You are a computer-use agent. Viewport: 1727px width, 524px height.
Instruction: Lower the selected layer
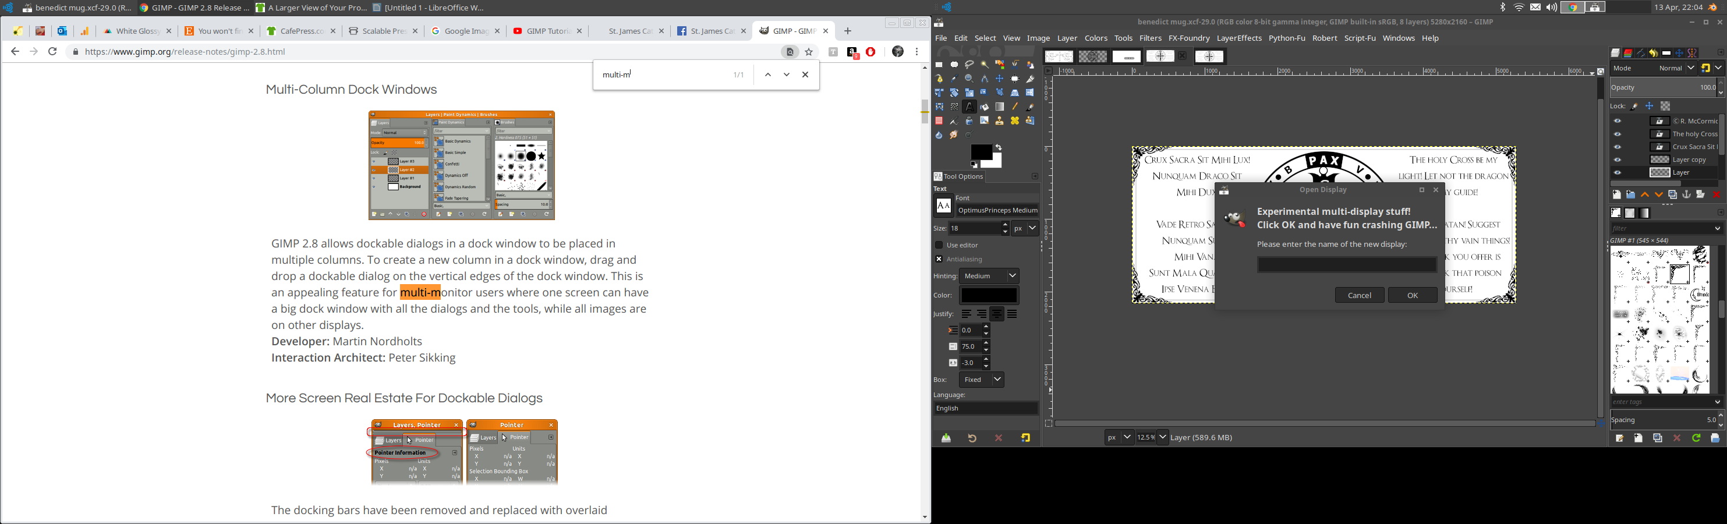pyautogui.click(x=1659, y=195)
